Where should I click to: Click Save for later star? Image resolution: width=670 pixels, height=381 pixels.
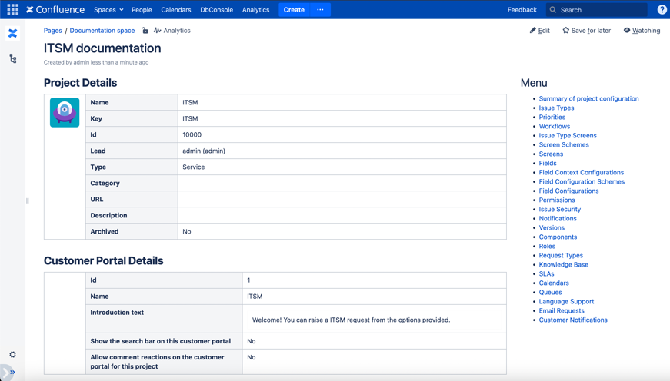click(587, 31)
